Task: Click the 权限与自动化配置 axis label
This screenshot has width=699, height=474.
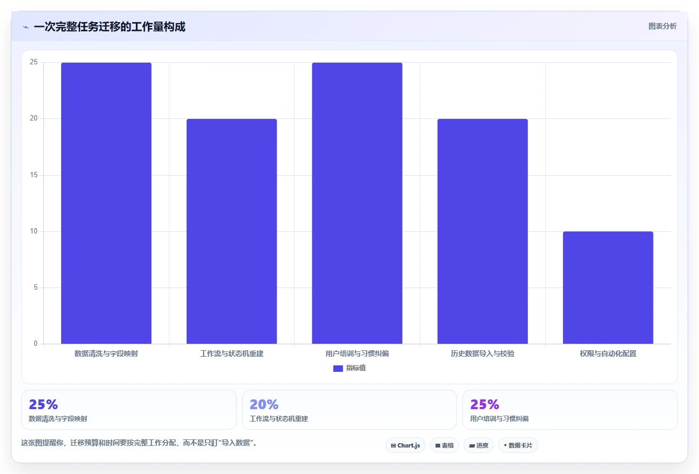Action: tap(608, 354)
